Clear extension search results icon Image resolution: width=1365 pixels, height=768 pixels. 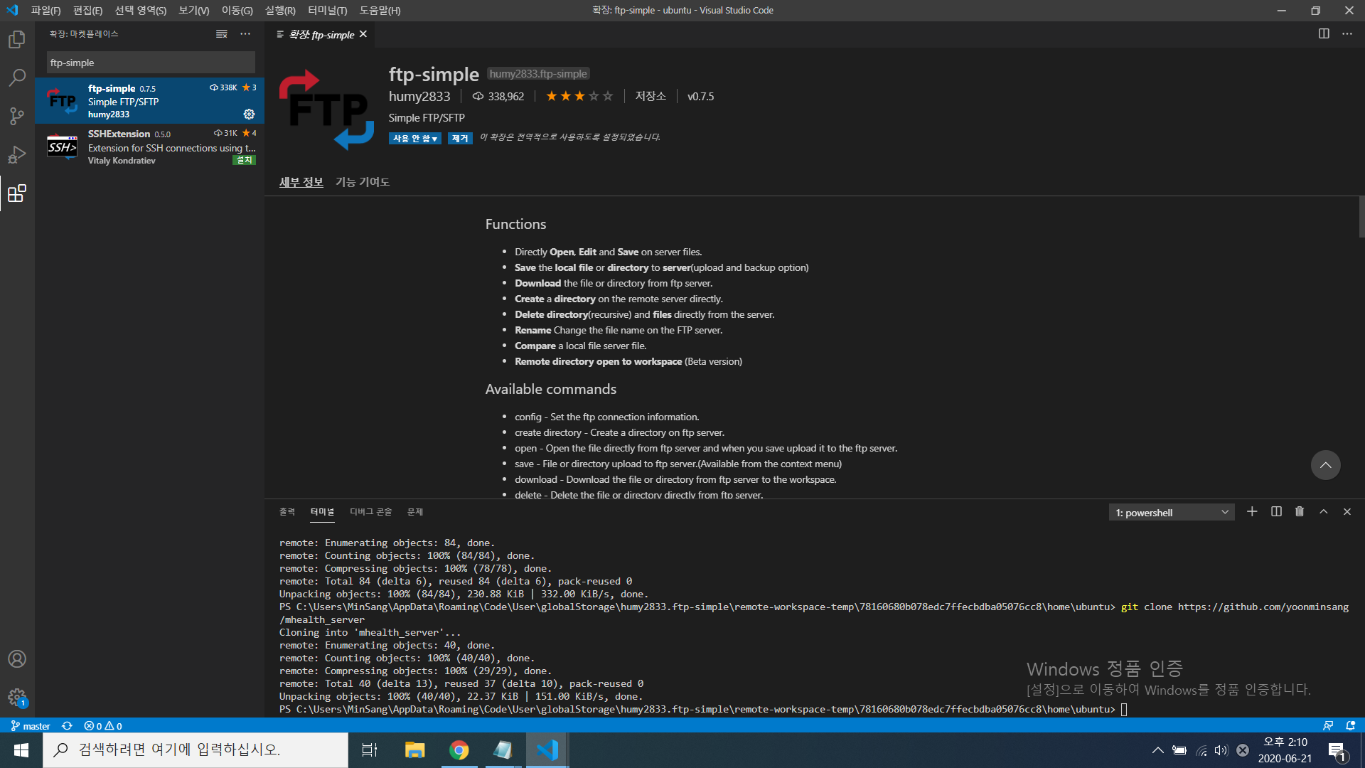coord(222,34)
